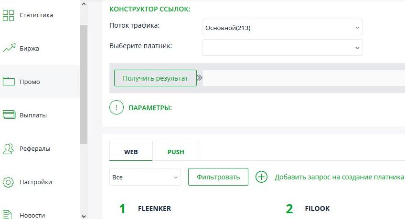Open the Все filter dropdown
The image size is (405, 219).
click(x=145, y=177)
